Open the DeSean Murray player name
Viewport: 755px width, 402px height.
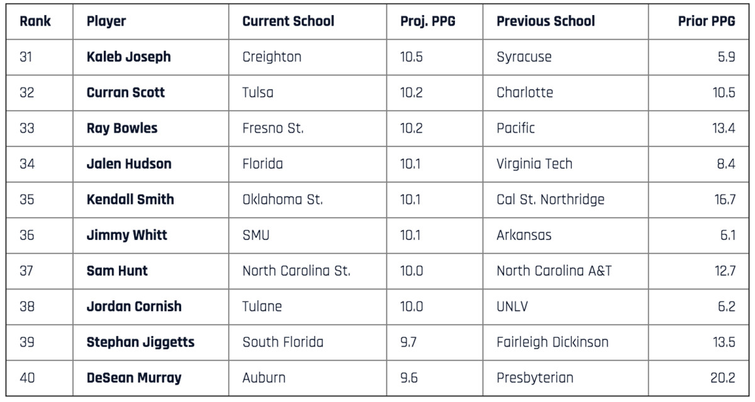click(x=134, y=378)
